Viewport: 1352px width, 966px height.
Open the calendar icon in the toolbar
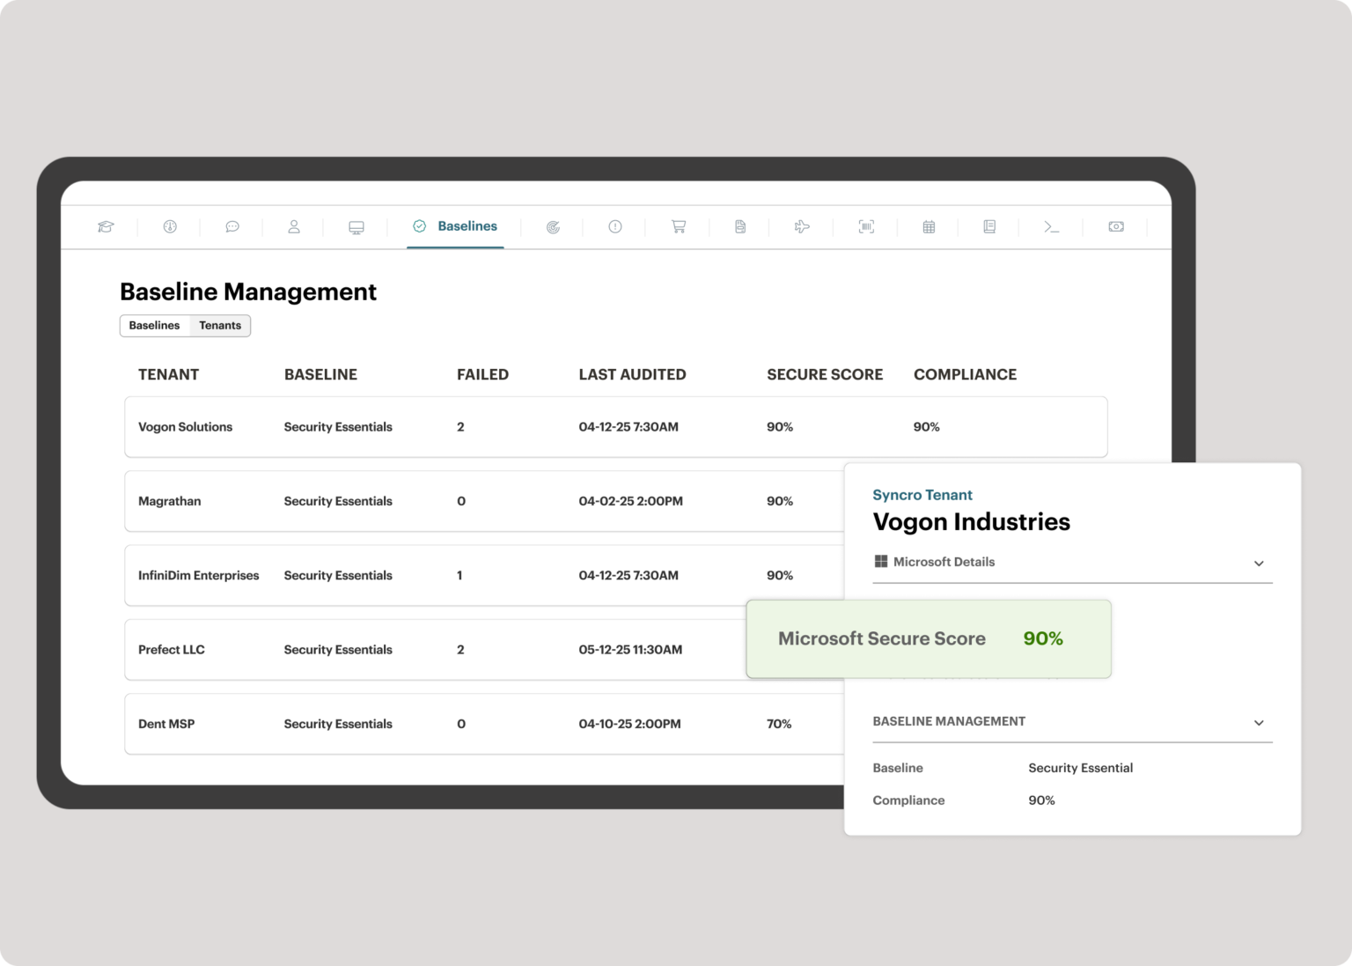coord(928,226)
